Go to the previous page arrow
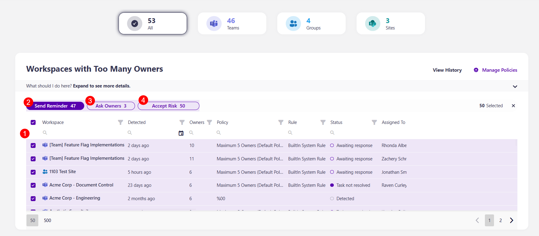 (x=477, y=221)
